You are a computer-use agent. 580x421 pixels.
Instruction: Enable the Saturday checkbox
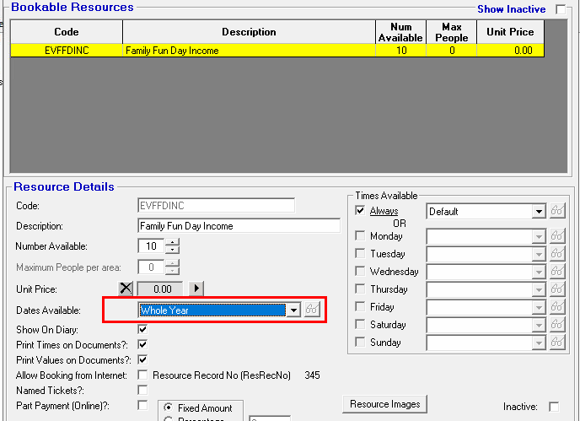pos(360,324)
